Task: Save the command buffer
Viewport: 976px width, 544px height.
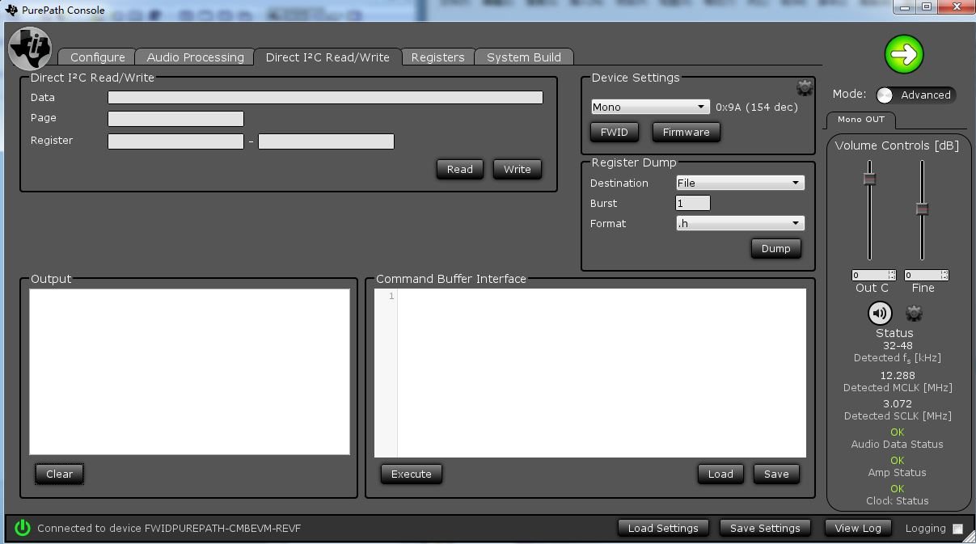Action: [x=776, y=474]
